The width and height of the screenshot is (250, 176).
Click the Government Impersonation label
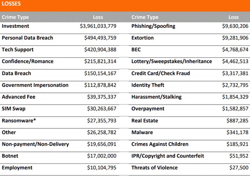35,85
